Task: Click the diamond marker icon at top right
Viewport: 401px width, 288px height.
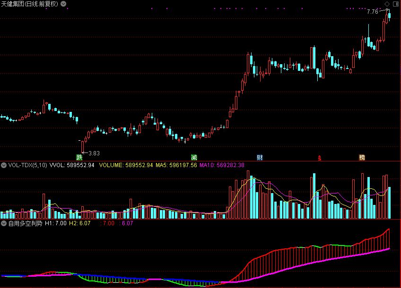Action: pos(387,4)
